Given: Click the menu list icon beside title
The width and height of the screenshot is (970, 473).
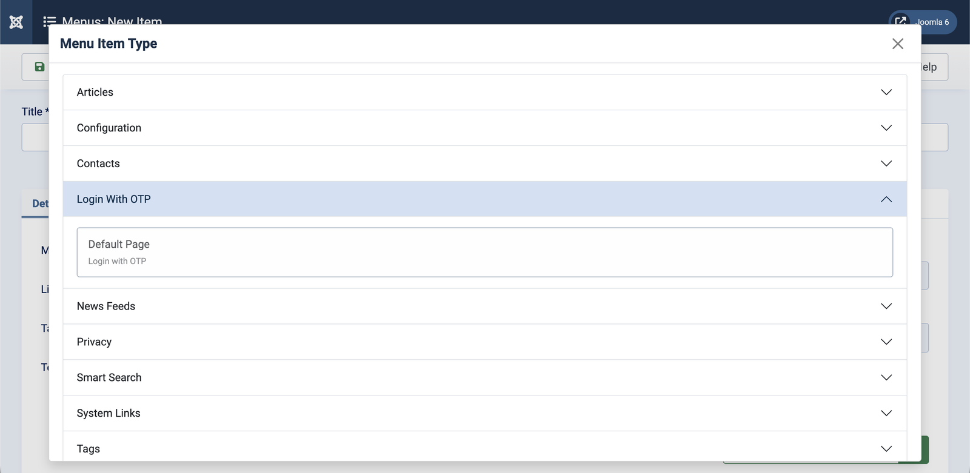Looking at the screenshot, I should (49, 22).
